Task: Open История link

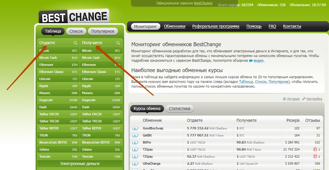Action: [293, 99]
